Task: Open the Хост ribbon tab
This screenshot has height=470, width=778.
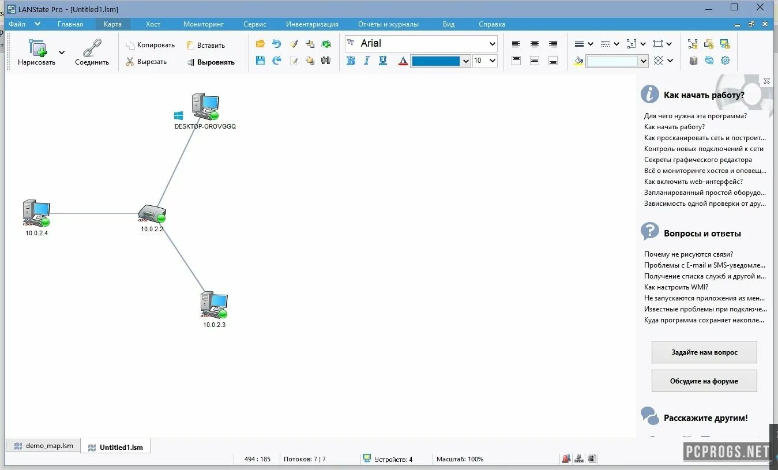Action: pos(153,24)
